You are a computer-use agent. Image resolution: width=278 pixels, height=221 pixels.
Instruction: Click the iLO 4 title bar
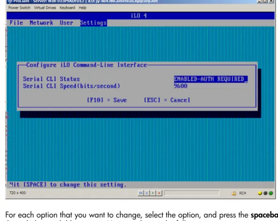click(x=141, y=15)
